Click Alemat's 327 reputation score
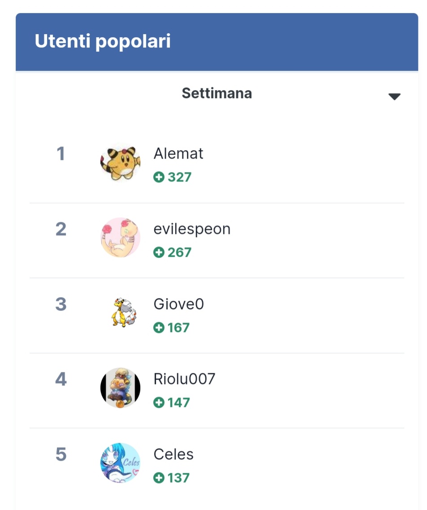This screenshot has width=427, height=510. 179,177
